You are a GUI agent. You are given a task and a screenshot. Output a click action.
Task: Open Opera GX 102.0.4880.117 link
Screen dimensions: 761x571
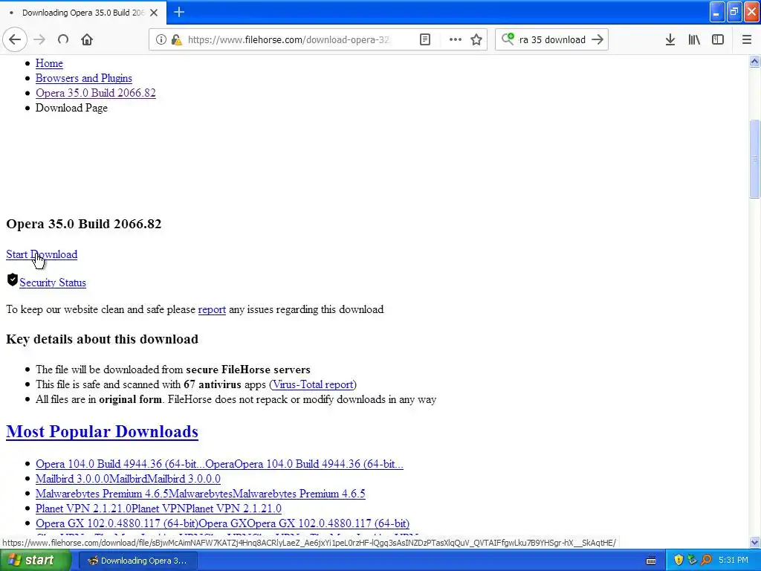222,523
